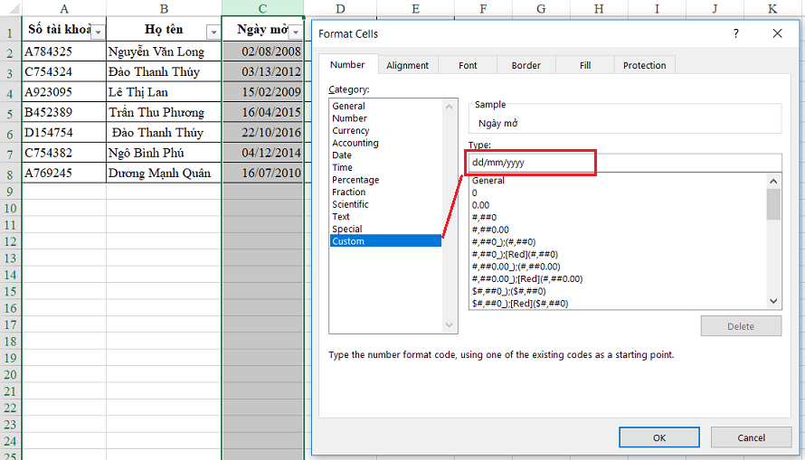Select the Text category
805x460 pixels.
(x=341, y=217)
